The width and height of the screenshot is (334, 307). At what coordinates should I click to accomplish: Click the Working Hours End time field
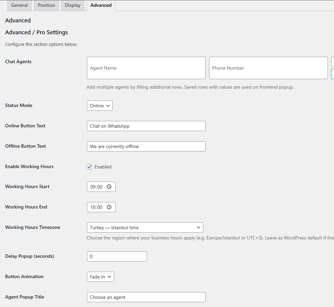click(x=101, y=207)
